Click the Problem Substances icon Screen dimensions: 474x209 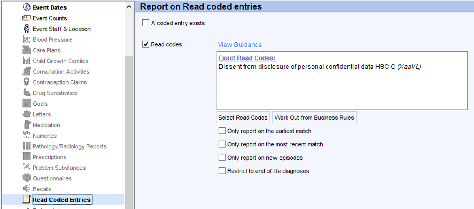click(x=26, y=167)
